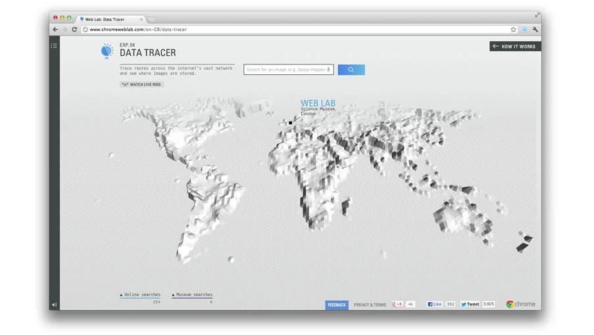
Task: Open Privacy & Terms link
Action: click(x=370, y=305)
